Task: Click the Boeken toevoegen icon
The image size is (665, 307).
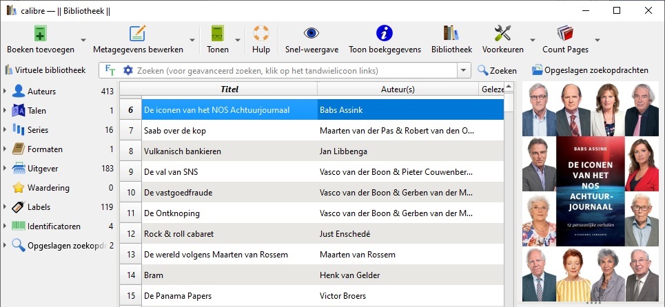Action: 40,33
